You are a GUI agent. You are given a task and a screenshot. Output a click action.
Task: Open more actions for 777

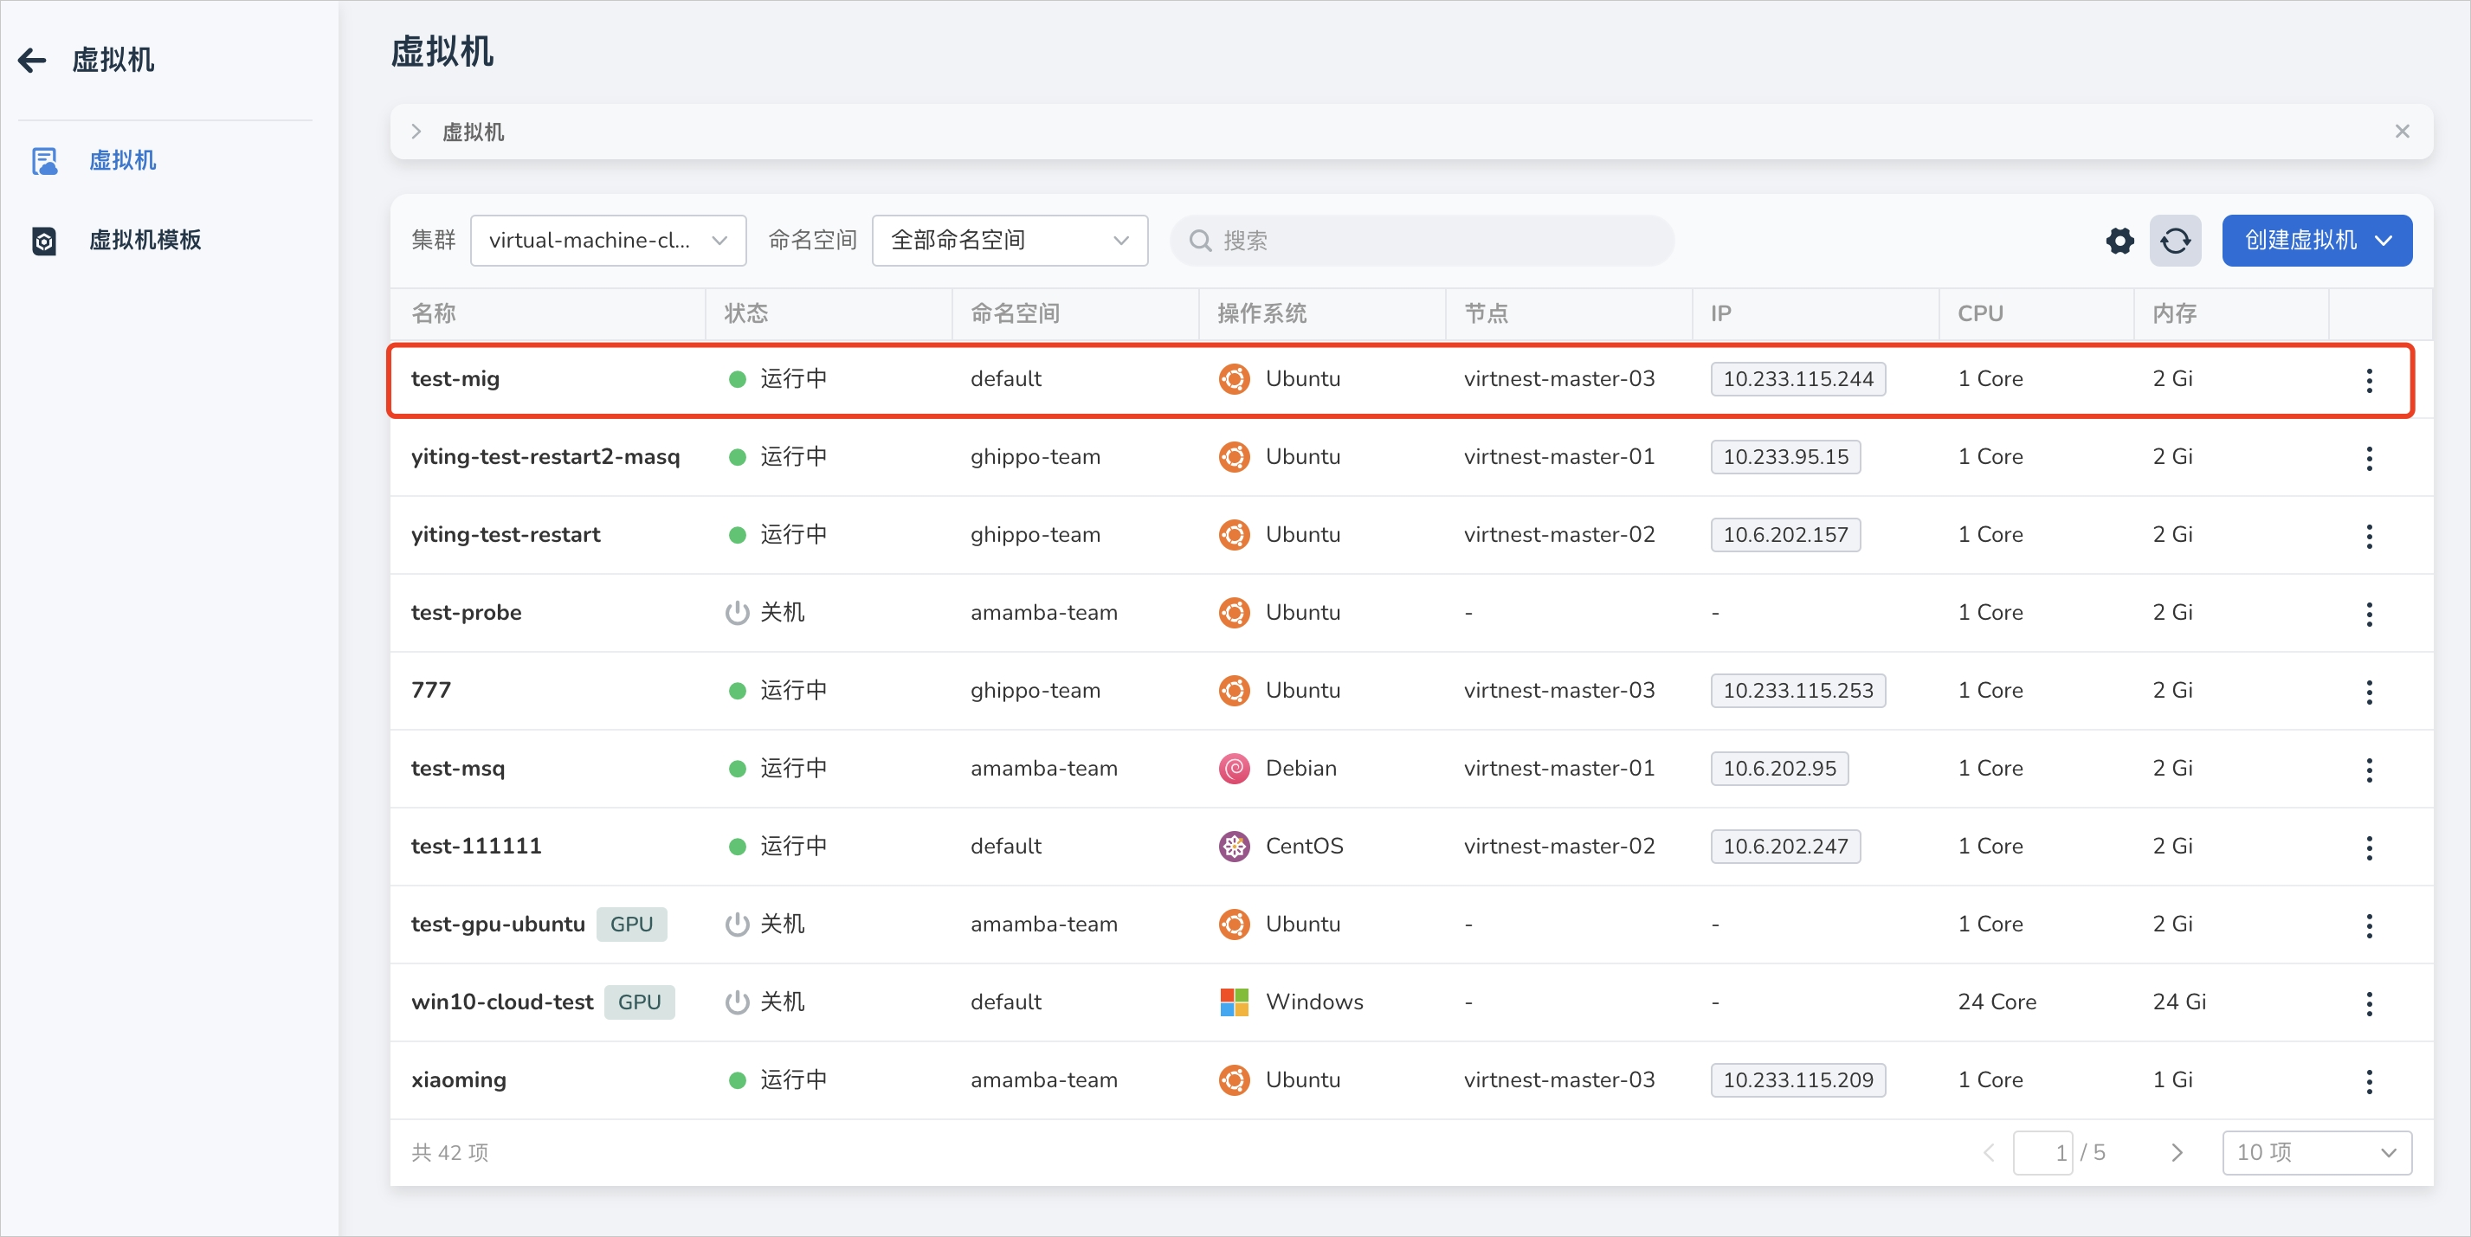[2368, 693]
